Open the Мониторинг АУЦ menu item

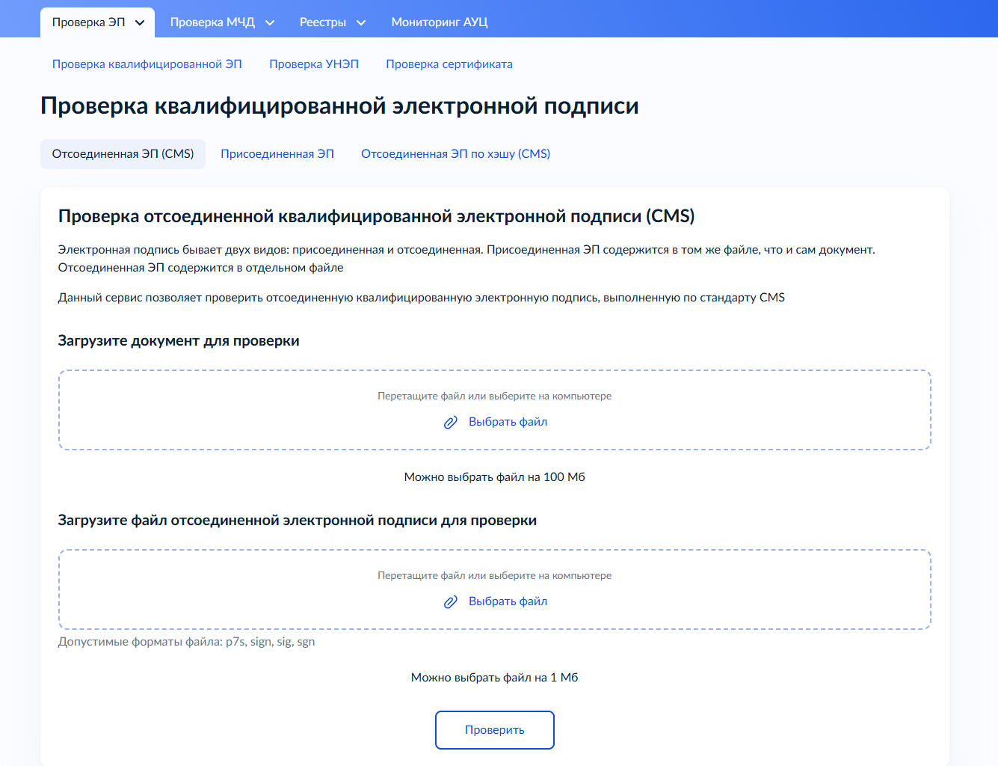[x=439, y=22]
